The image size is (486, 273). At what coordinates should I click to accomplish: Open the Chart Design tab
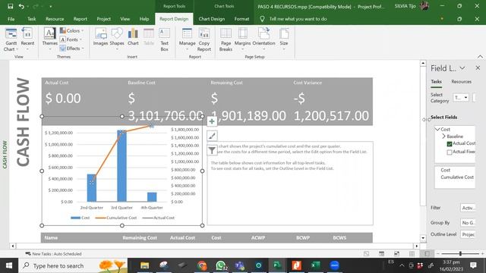(x=212, y=19)
